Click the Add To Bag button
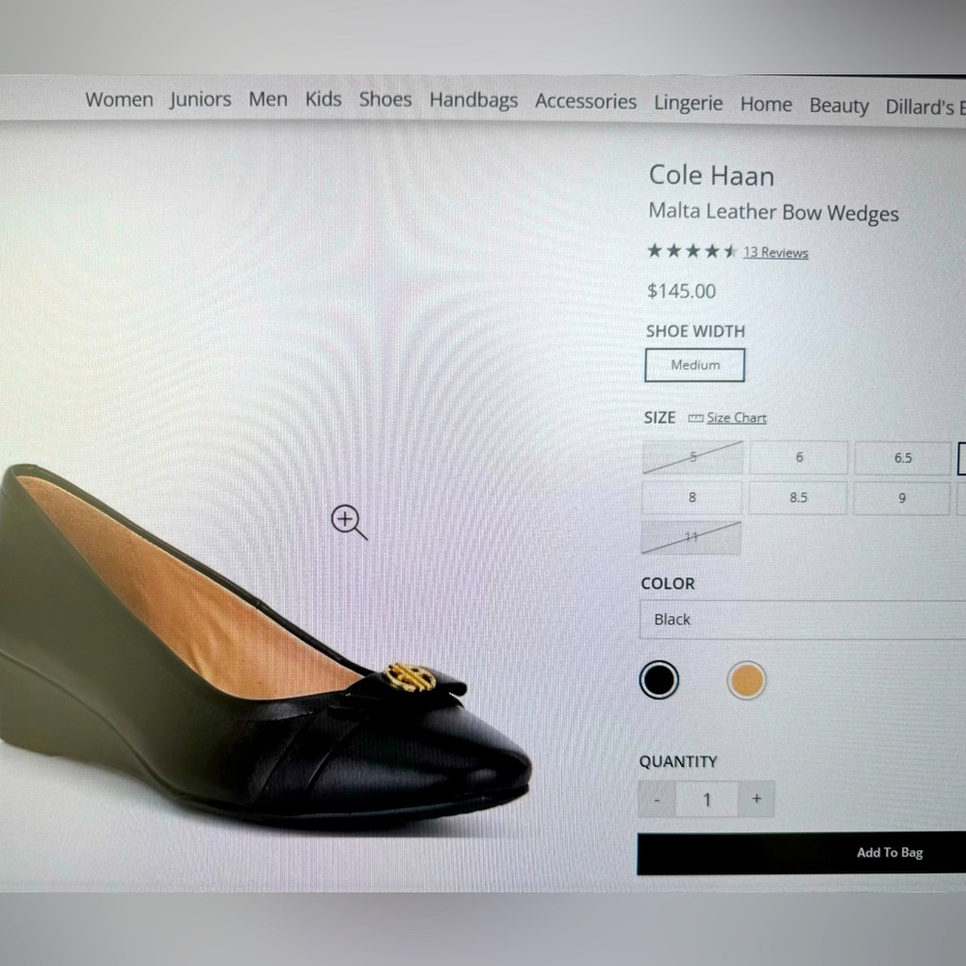966x966 pixels. tap(802, 853)
